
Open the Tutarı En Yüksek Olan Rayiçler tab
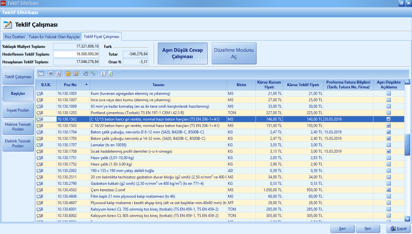click(x=54, y=37)
